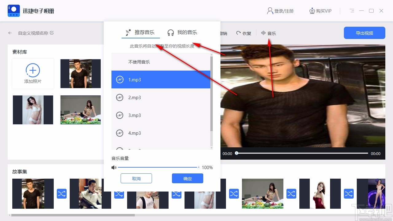Image resolution: width=393 pixels, height=221 pixels.
Task: Click the elapsed 00:00 time left of progress bar
Action: (x=227, y=153)
